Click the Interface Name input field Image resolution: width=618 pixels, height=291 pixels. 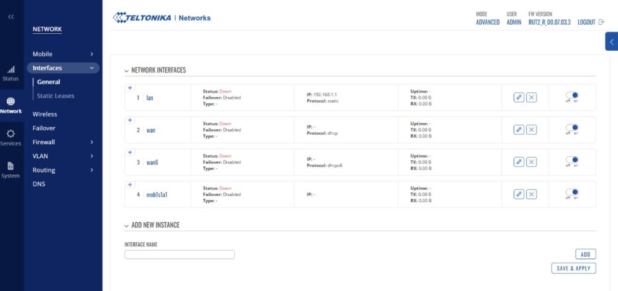(179, 255)
